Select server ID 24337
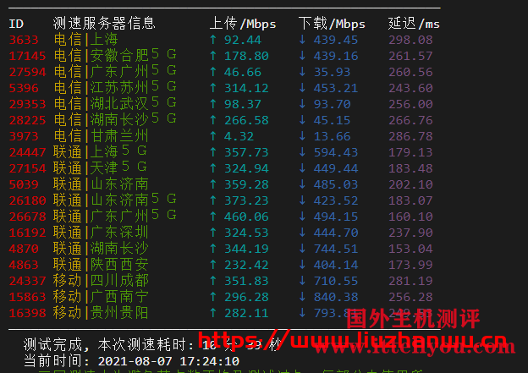Viewport: 528px width, 373px height. click(27, 281)
